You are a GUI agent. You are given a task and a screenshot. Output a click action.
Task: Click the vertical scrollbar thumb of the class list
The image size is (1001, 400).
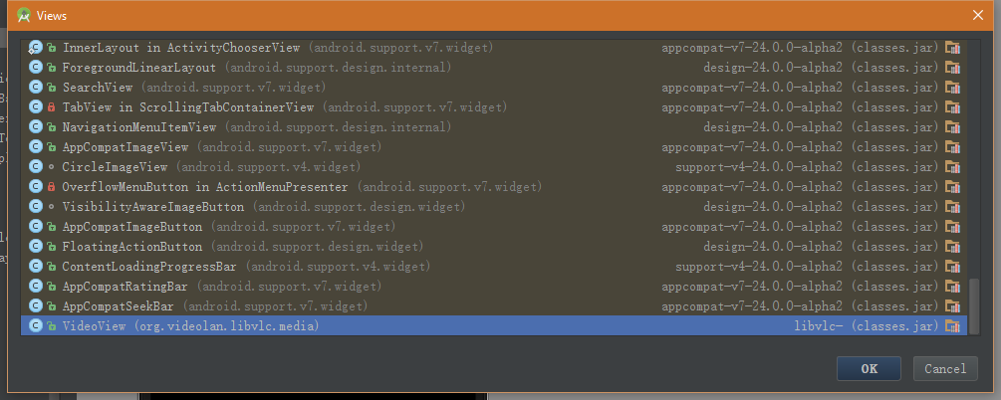point(973,304)
